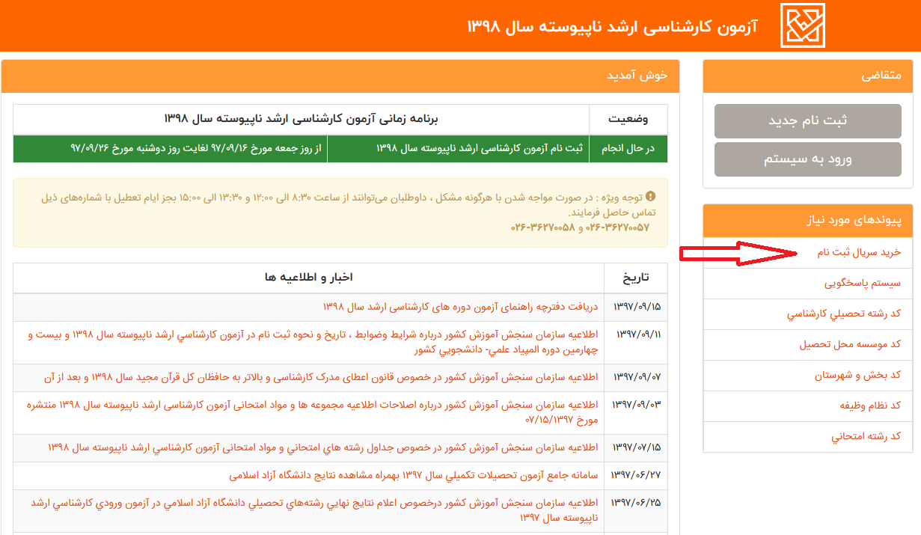Screen dimensions: 921x535
Task: Click the green ثبت نام آزمون کارشناسی ارشد cell
Action: pos(459,149)
